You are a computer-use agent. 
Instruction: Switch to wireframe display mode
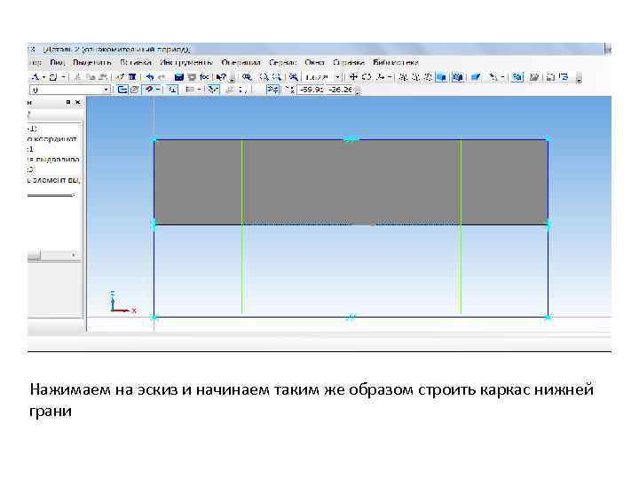(403, 76)
